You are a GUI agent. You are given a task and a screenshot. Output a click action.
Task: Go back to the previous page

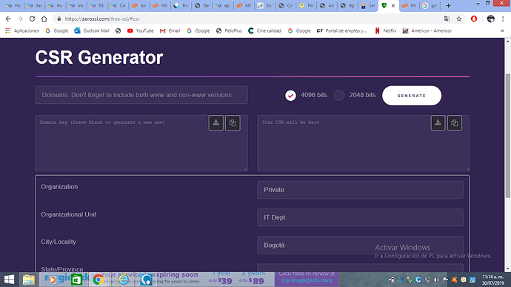point(8,19)
